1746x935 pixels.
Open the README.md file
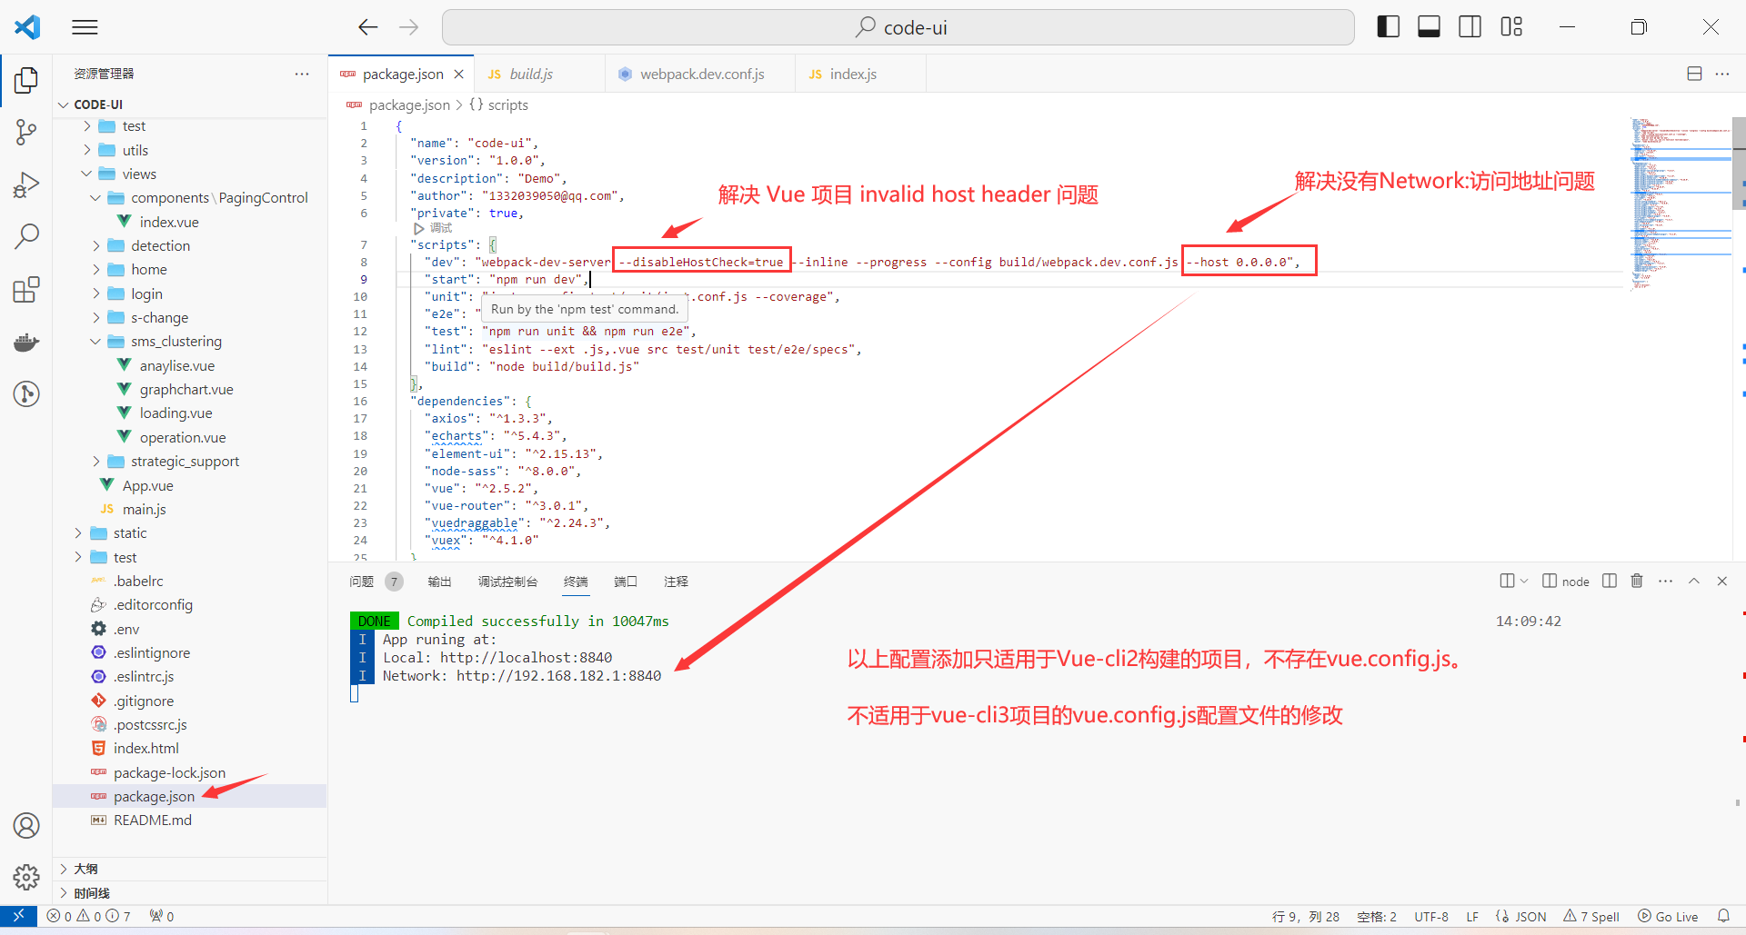pyautogui.click(x=153, y=820)
